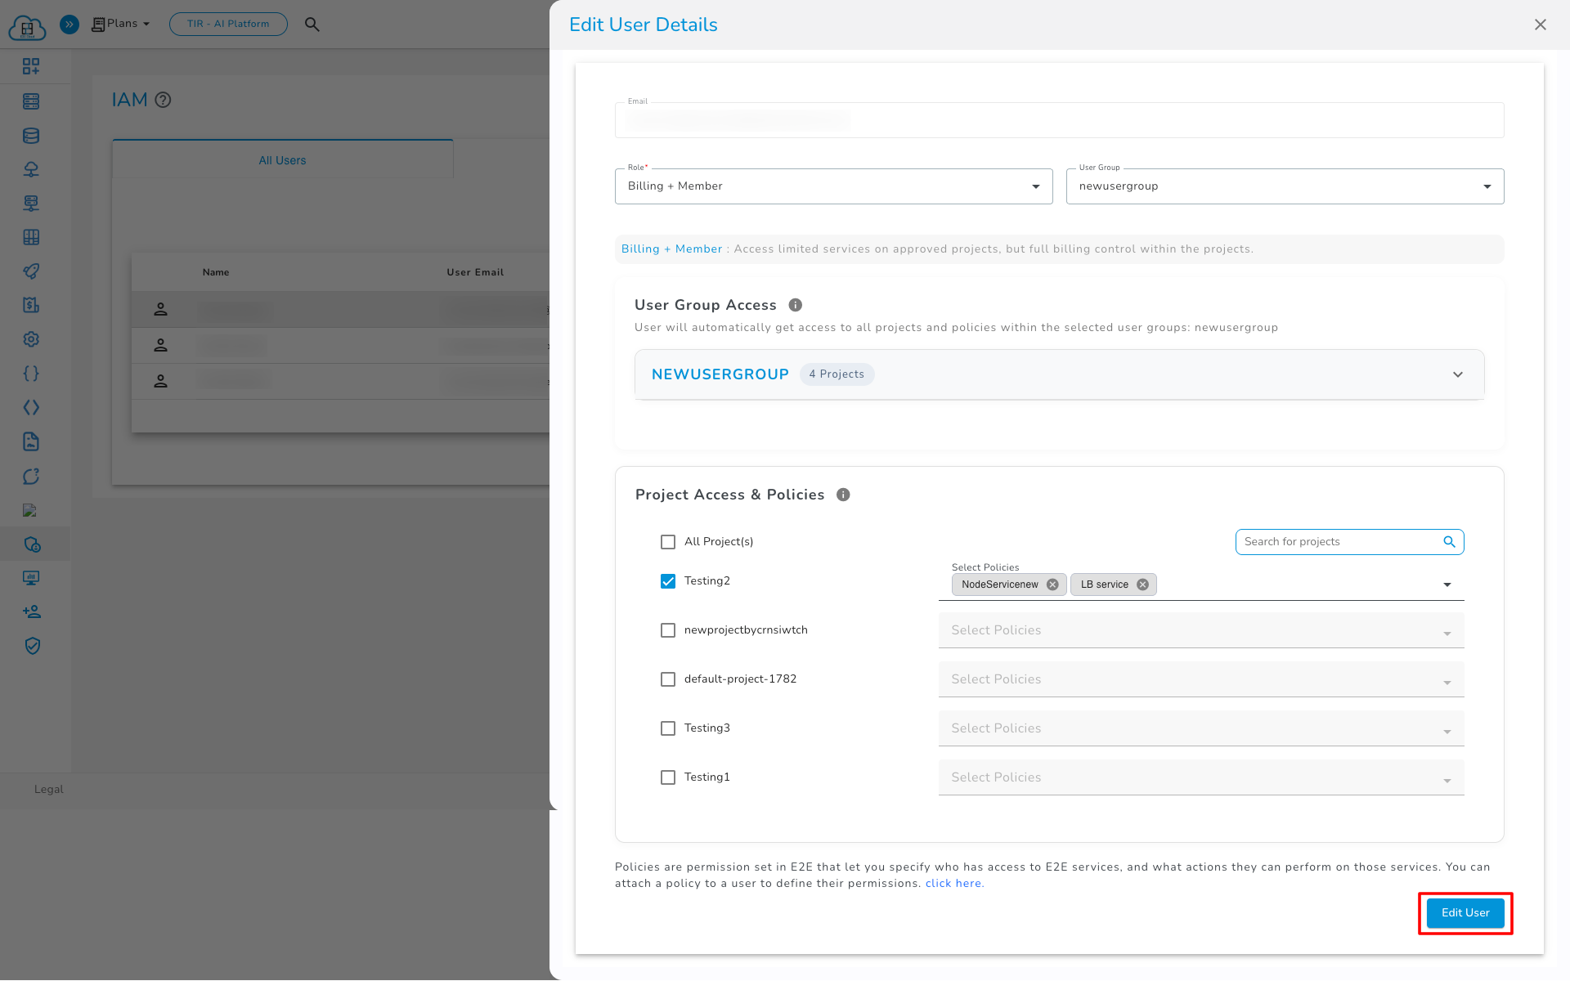The image size is (1570, 981).
Task: Check the All Project(s) checkbox
Action: coord(668,542)
